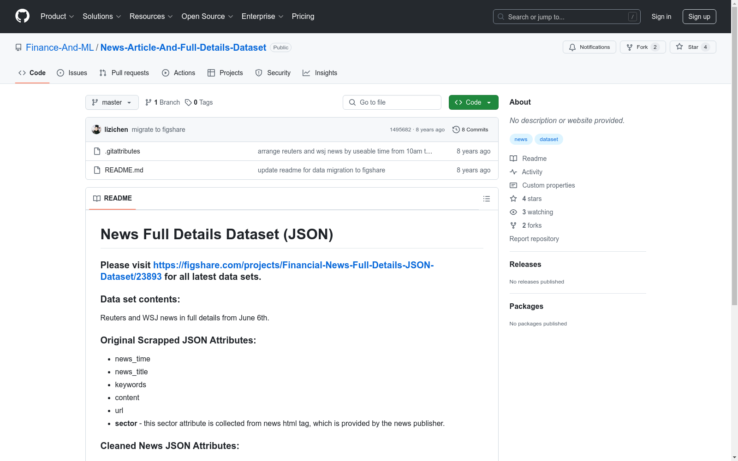Click the file icon beside README.md

(97, 170)
